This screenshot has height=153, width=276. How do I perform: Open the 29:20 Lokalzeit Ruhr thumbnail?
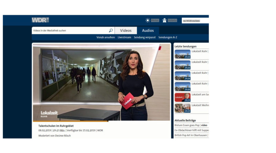(x=182, y=86)
